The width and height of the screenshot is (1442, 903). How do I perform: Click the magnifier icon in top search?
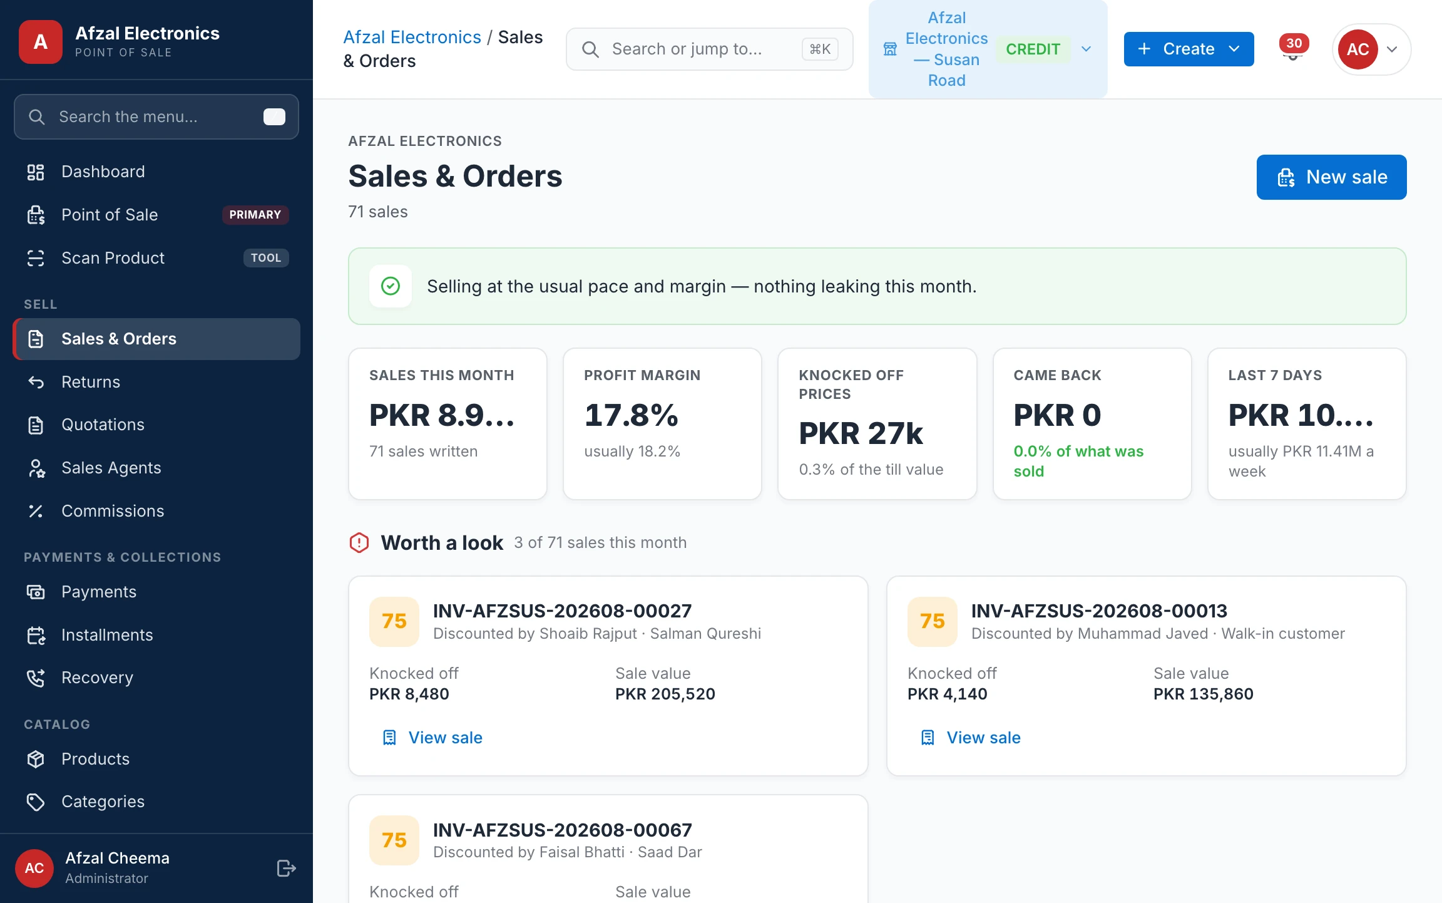coord(590,49)
